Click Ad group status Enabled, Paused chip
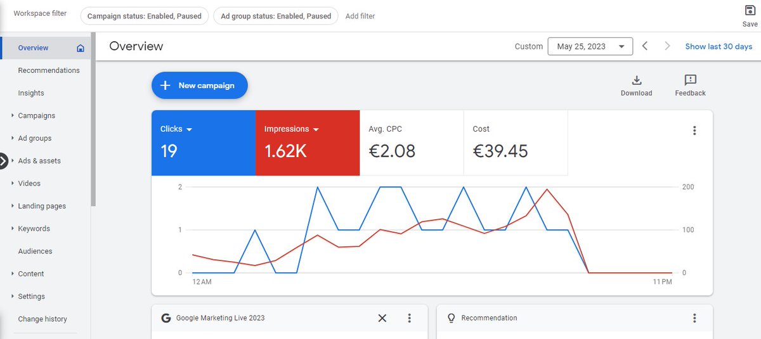 point(276,16)
